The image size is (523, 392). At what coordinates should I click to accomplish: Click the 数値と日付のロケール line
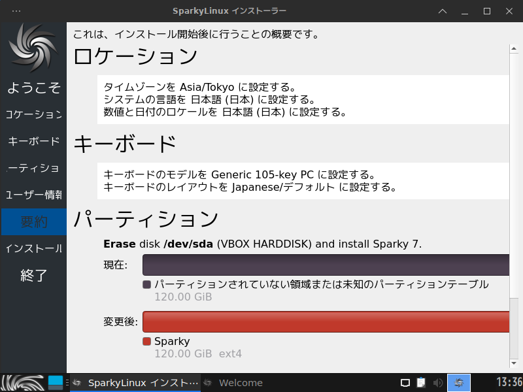point(225,112)
